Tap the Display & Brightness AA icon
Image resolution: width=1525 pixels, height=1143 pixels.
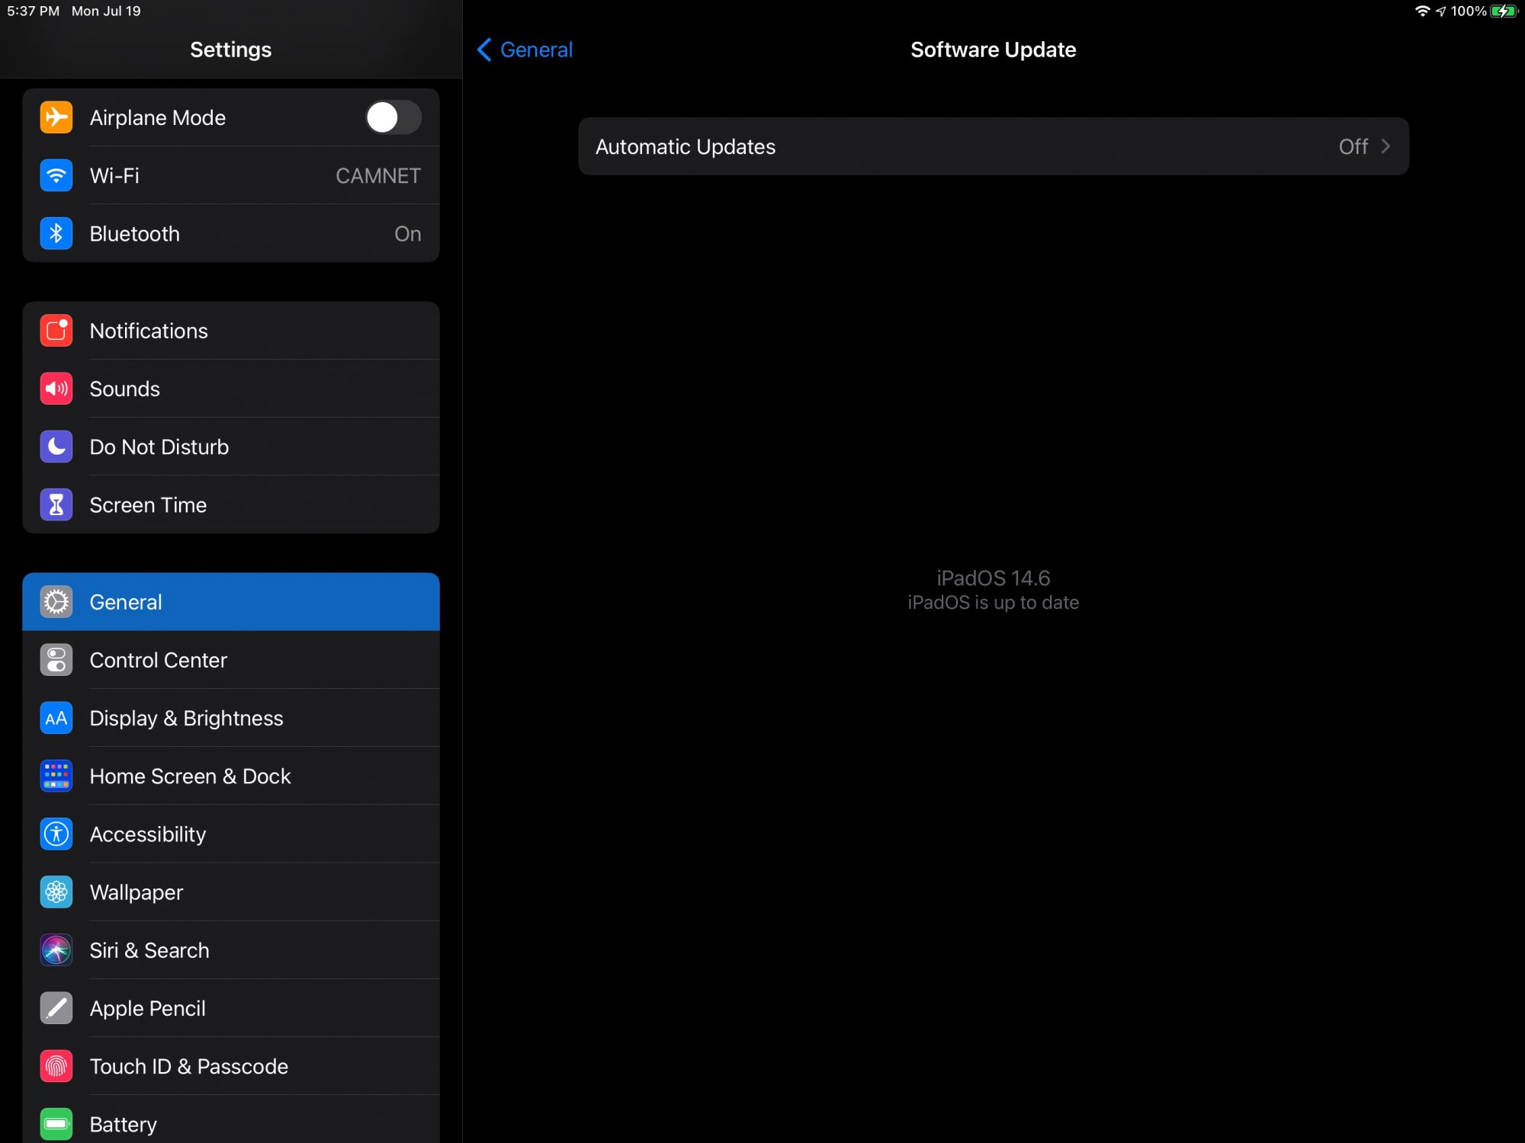click(x=56, y=718)
